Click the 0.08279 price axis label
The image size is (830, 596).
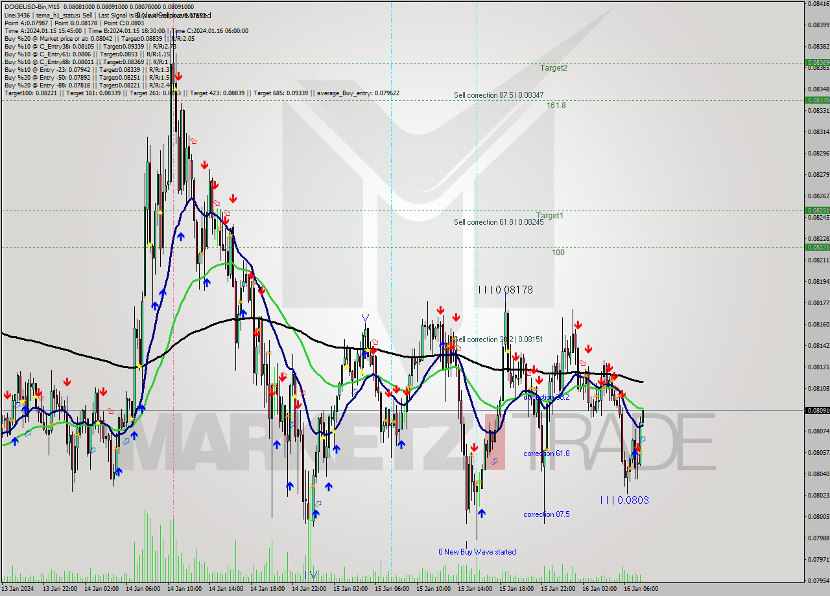[x=818, y=174]
